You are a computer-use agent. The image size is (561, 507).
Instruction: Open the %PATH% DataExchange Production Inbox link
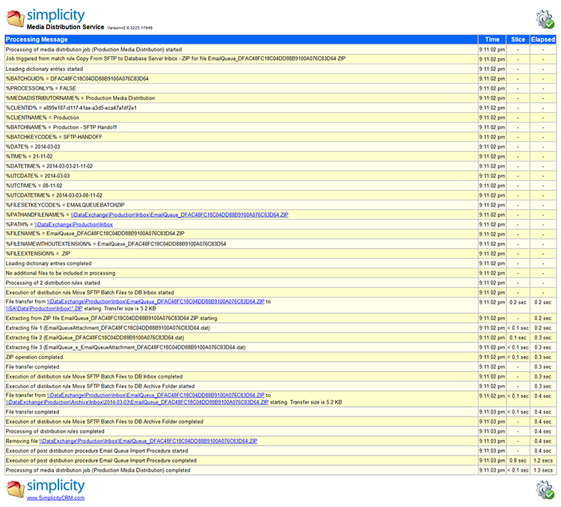(x=73, y=224)
